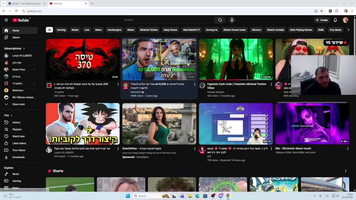Open Niv Gilboa's restaurant subscription
Screen dimensions: 356x200
coord(19,97)
